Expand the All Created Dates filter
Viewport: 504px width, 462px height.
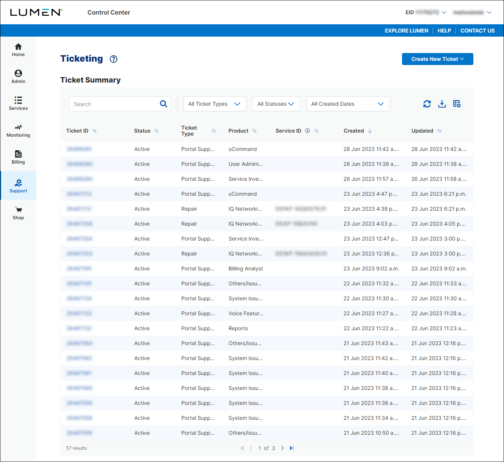(348, 104)
